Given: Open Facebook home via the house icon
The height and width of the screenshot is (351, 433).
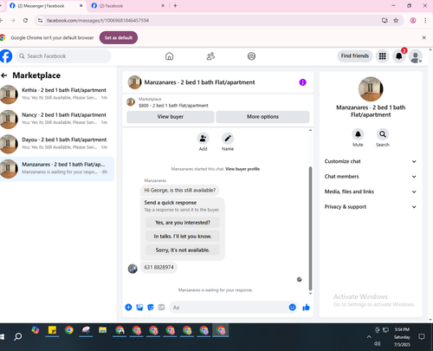Looking at the screenshot, I should [170, 56].
